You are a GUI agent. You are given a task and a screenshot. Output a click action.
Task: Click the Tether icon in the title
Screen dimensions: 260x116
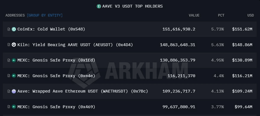coord(99,6)
